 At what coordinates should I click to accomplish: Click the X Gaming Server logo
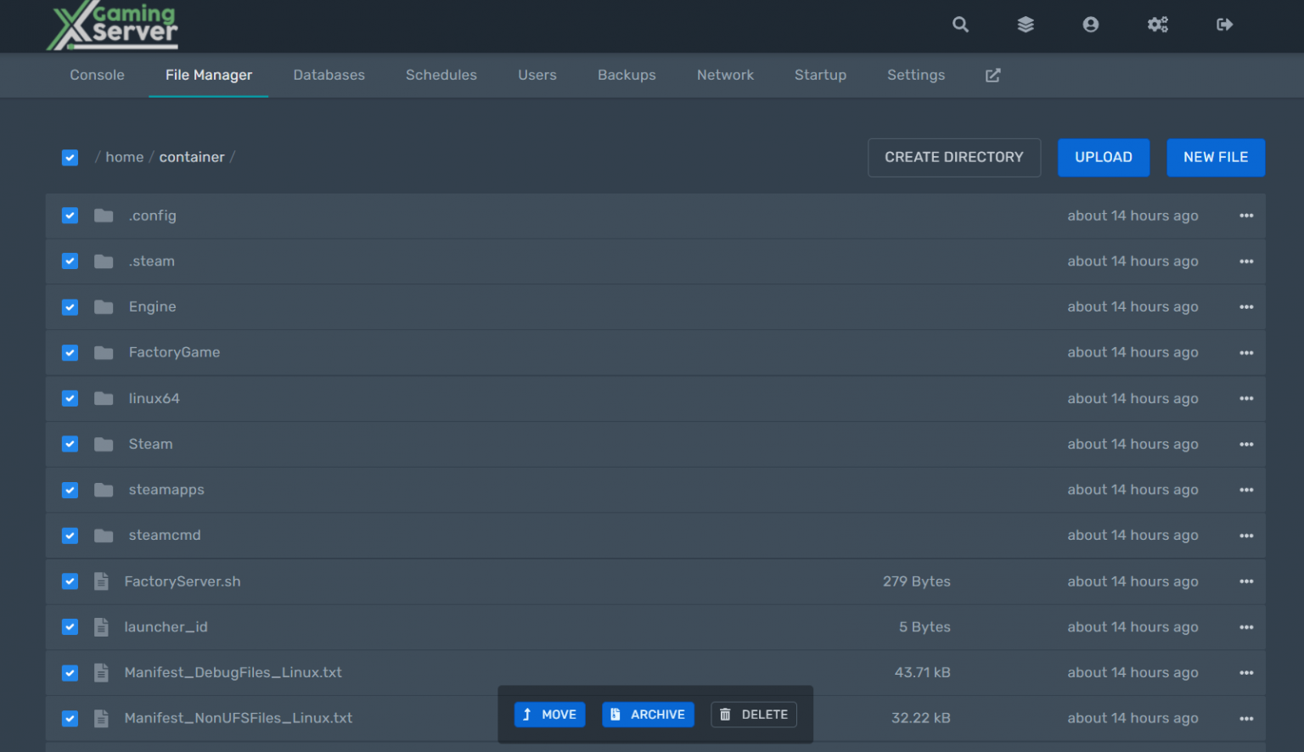[x=113, y=25]
